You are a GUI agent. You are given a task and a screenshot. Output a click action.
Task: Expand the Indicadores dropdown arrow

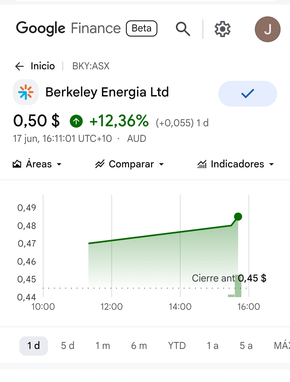271,164
